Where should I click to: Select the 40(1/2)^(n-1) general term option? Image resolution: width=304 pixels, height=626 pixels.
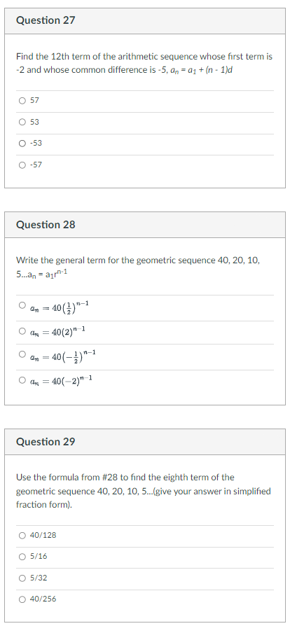coord(22,305)
